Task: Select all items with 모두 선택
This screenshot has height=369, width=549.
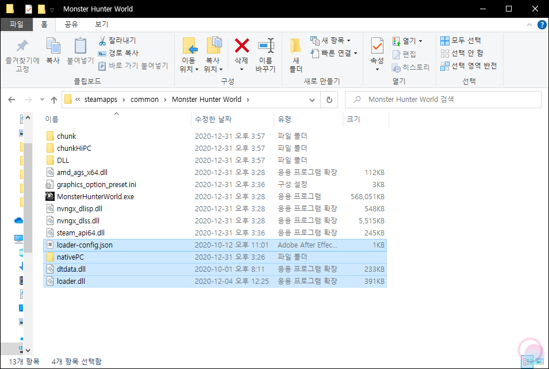Action: (x=461, y=41)
